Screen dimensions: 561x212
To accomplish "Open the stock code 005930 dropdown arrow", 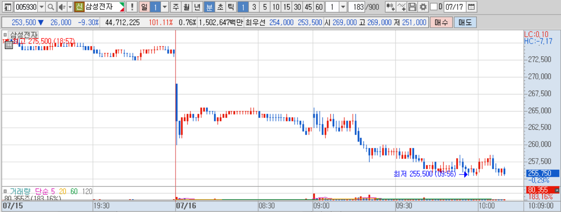I will click(42, 7).
